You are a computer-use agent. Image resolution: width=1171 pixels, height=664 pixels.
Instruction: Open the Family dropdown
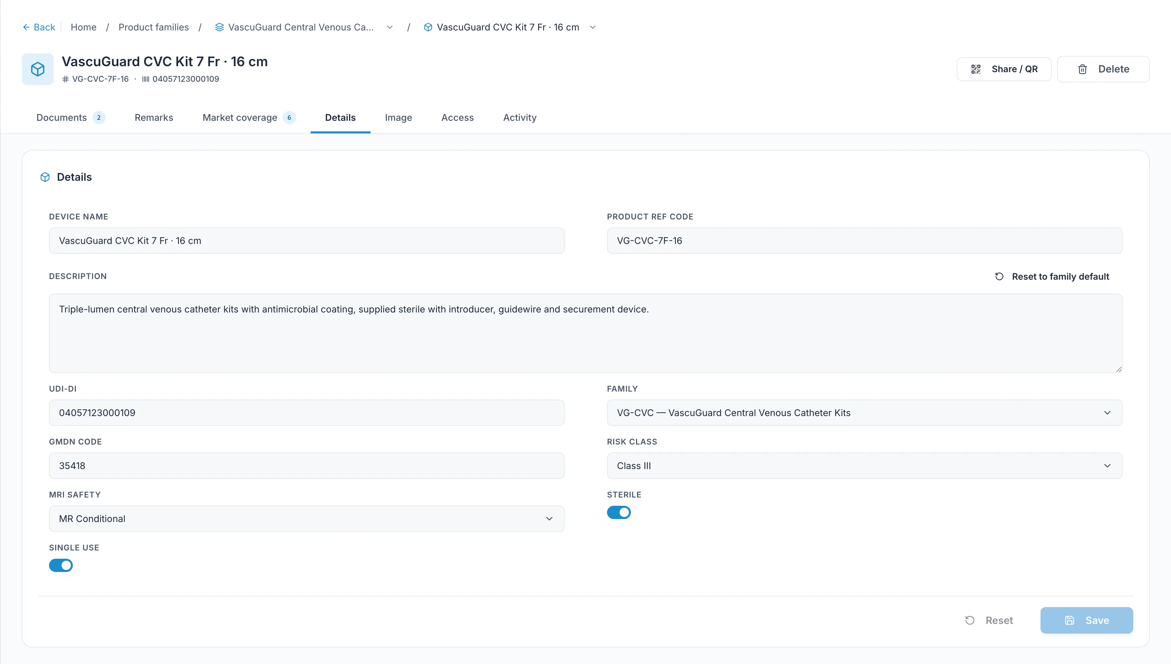tap(864, 413)
